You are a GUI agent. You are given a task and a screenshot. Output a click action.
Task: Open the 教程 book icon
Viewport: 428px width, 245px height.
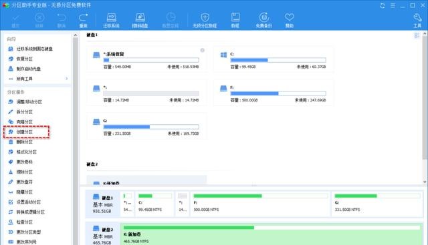click(x=235, y=17)
